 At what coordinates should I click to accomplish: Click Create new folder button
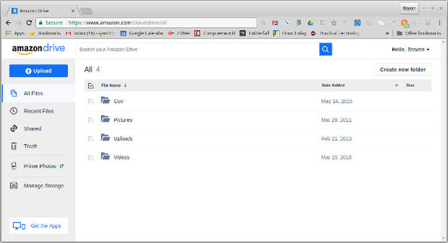click(x=403, y=69)
